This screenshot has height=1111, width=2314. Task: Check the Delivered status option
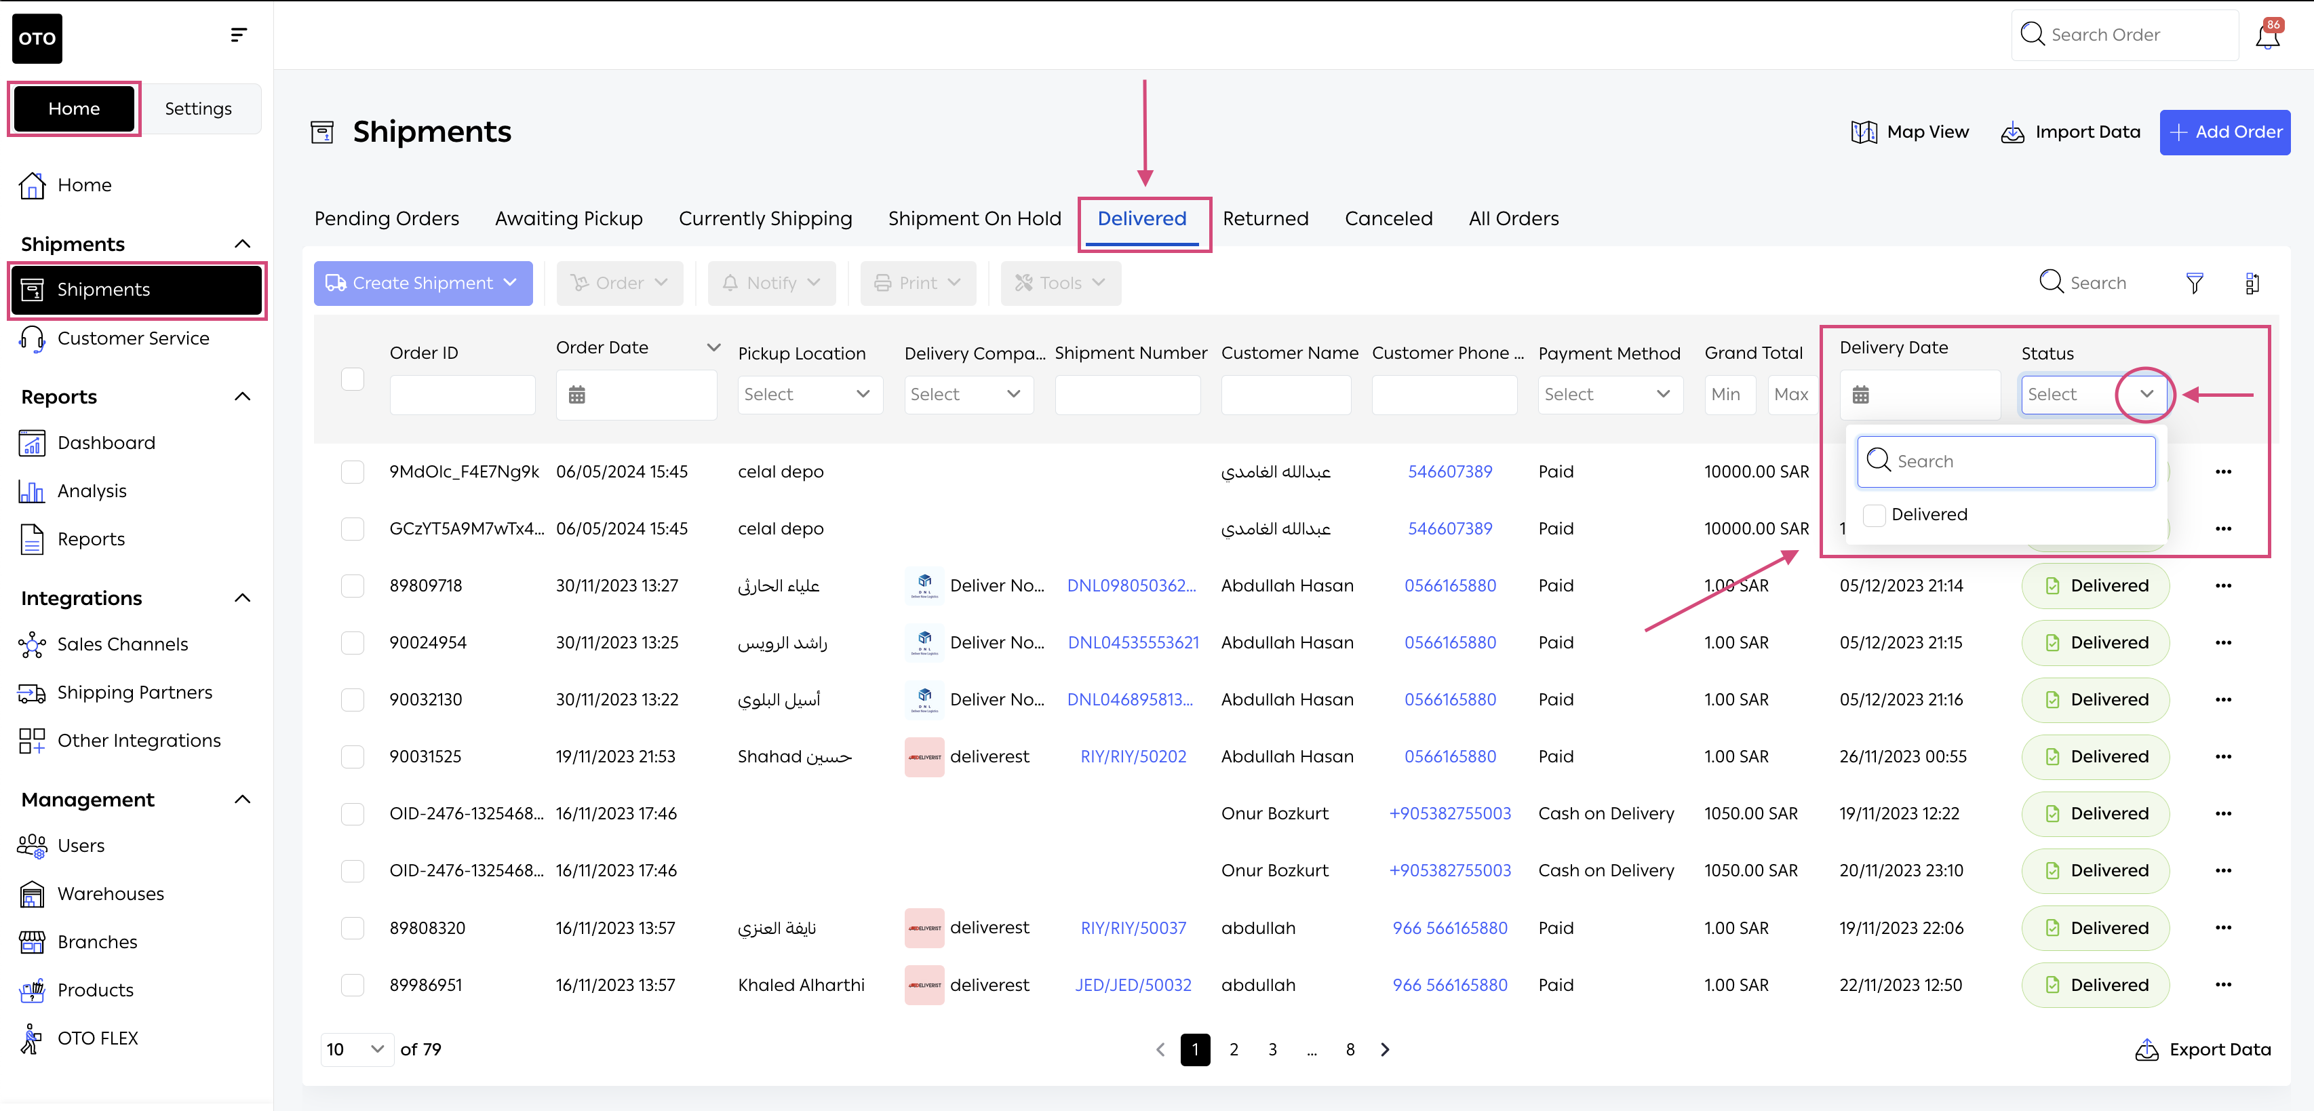1874,515
